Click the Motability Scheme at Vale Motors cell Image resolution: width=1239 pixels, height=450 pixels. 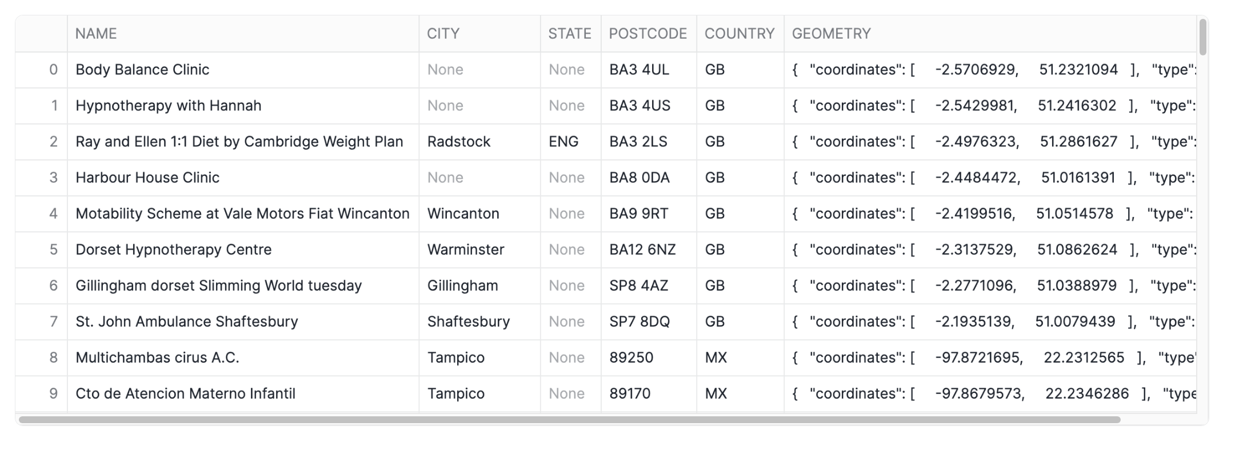point(242,214)
